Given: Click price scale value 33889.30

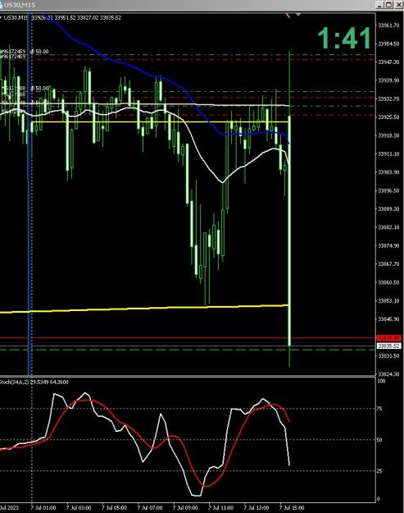Looking at the screenshot, I should (388, 208).
